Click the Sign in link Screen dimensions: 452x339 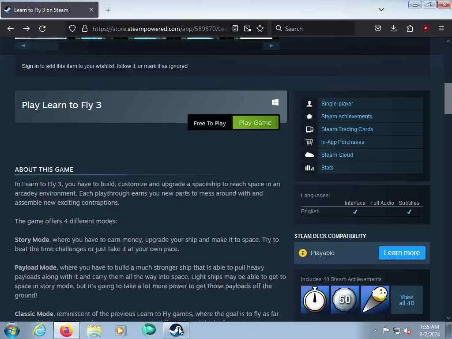click(30, 66)
